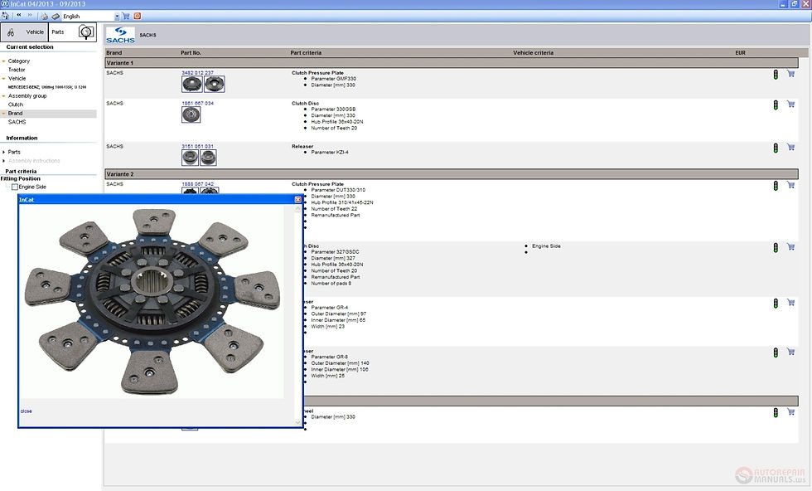Open first thumbnail of releaser 3151 051 031

pos(190,158)
